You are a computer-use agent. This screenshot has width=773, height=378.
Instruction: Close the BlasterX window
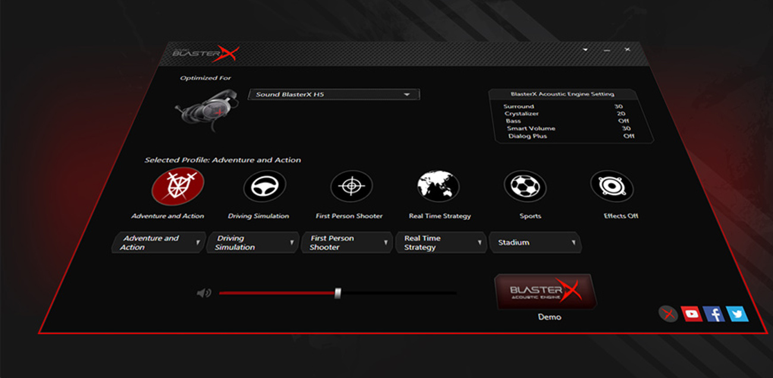point(627,50)
